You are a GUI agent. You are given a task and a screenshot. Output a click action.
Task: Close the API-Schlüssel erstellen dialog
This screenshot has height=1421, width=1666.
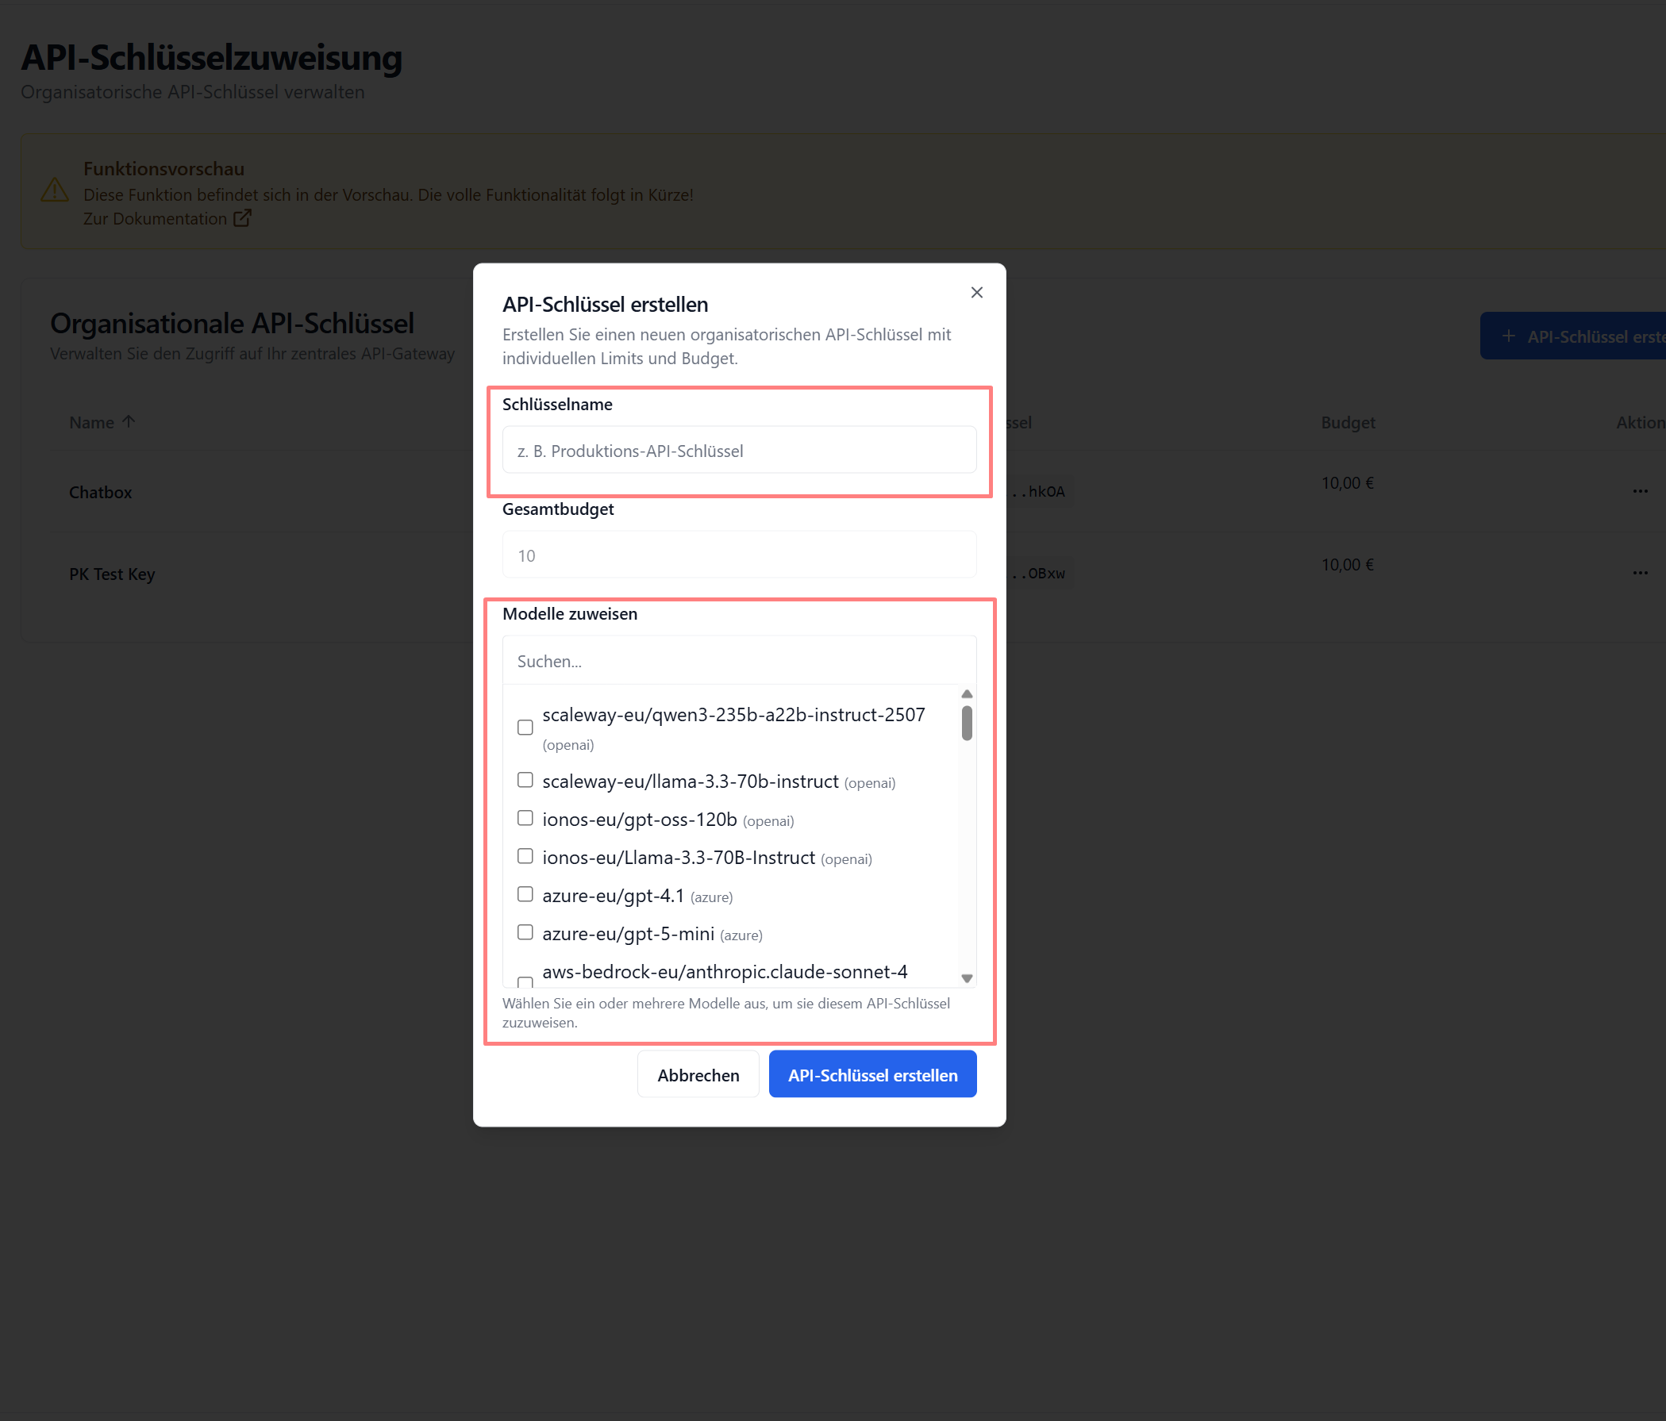click(x=976, y=293)
